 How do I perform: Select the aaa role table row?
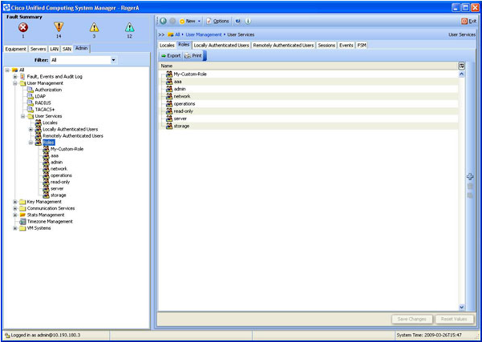[x=308, y=82]
